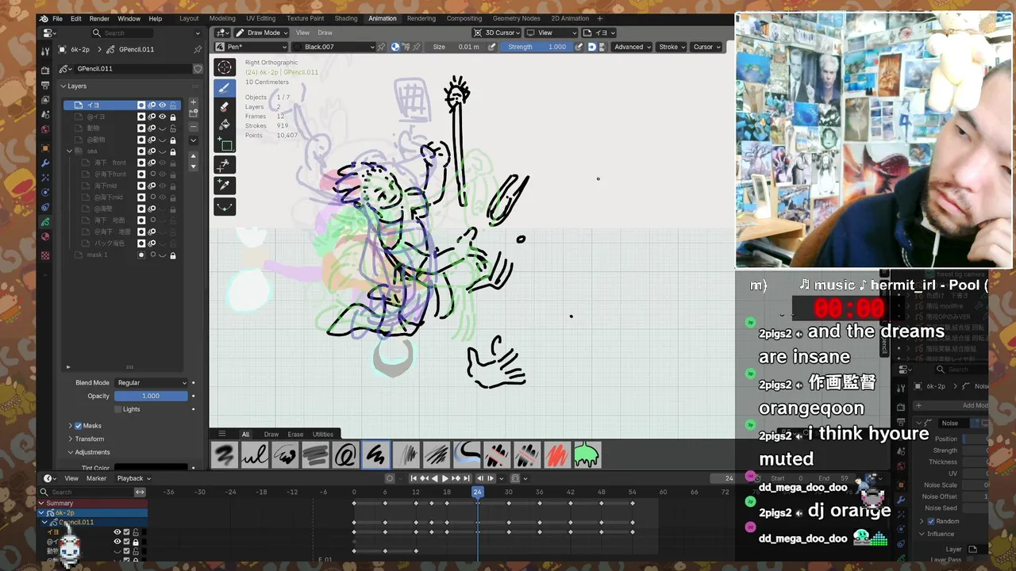Open the 3D Cursor placement dropdown
This screenshot has height=571, width=1016.
(x=497, y=33)
